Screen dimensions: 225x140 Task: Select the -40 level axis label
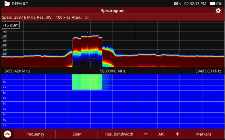tap(4, 31)
